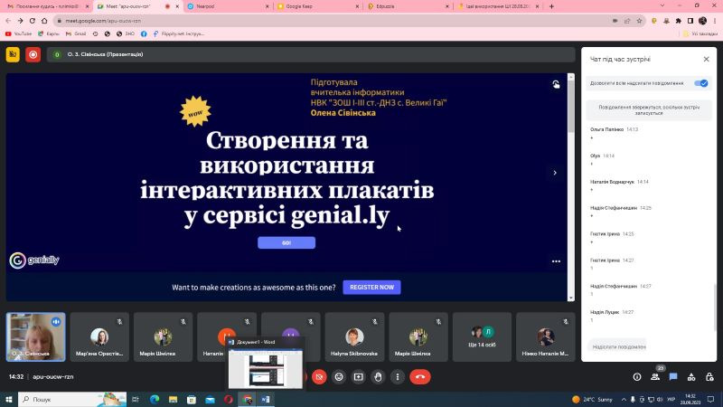Raise hand in the meeting
The image size is (723, 407).
pos(378,377)
